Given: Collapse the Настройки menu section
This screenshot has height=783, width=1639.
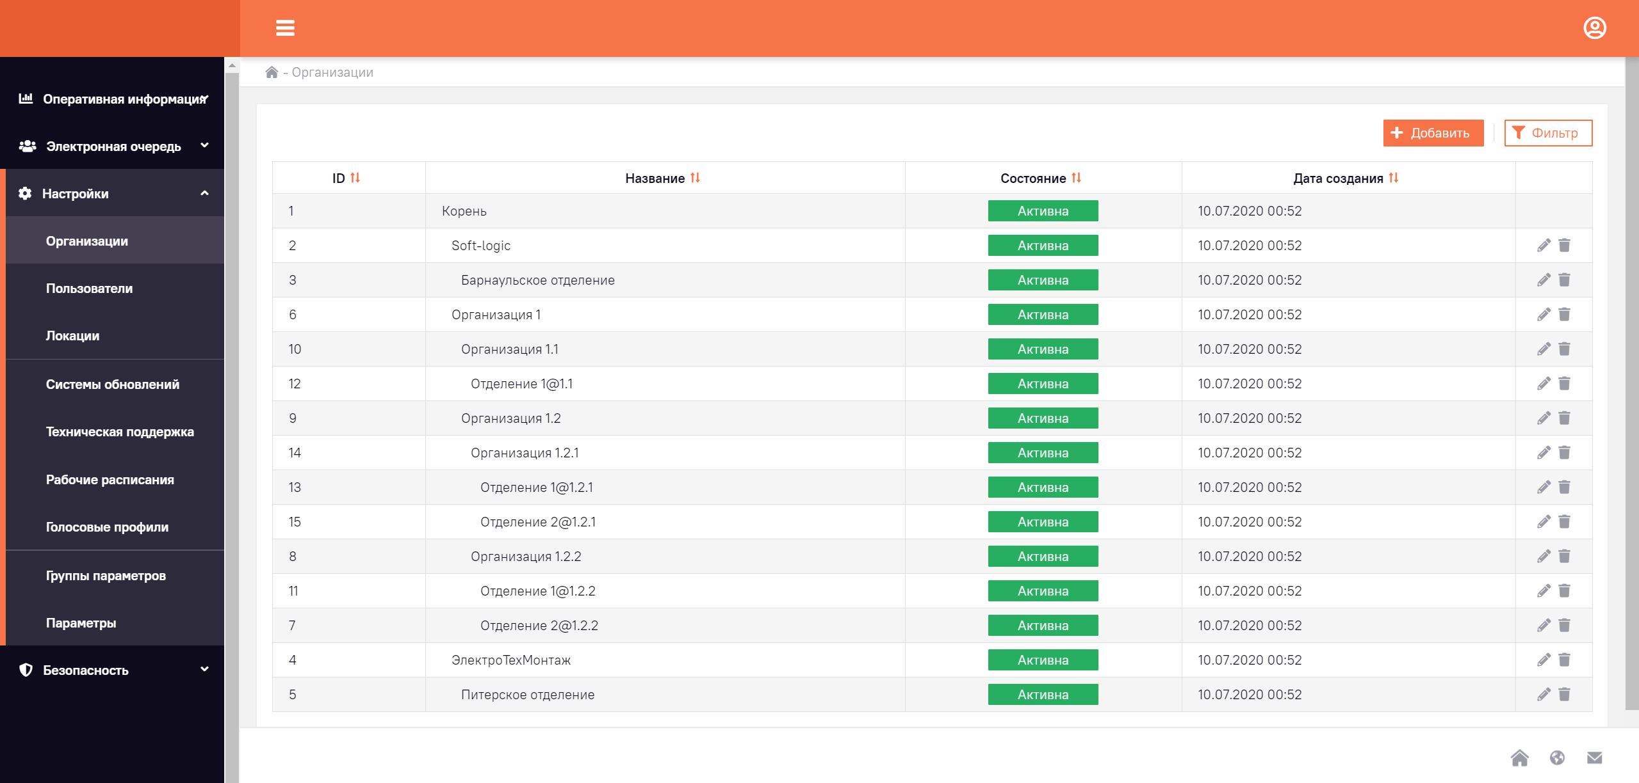Looking at the screenshot, I should pyautogui.click(x=115, y=193).
